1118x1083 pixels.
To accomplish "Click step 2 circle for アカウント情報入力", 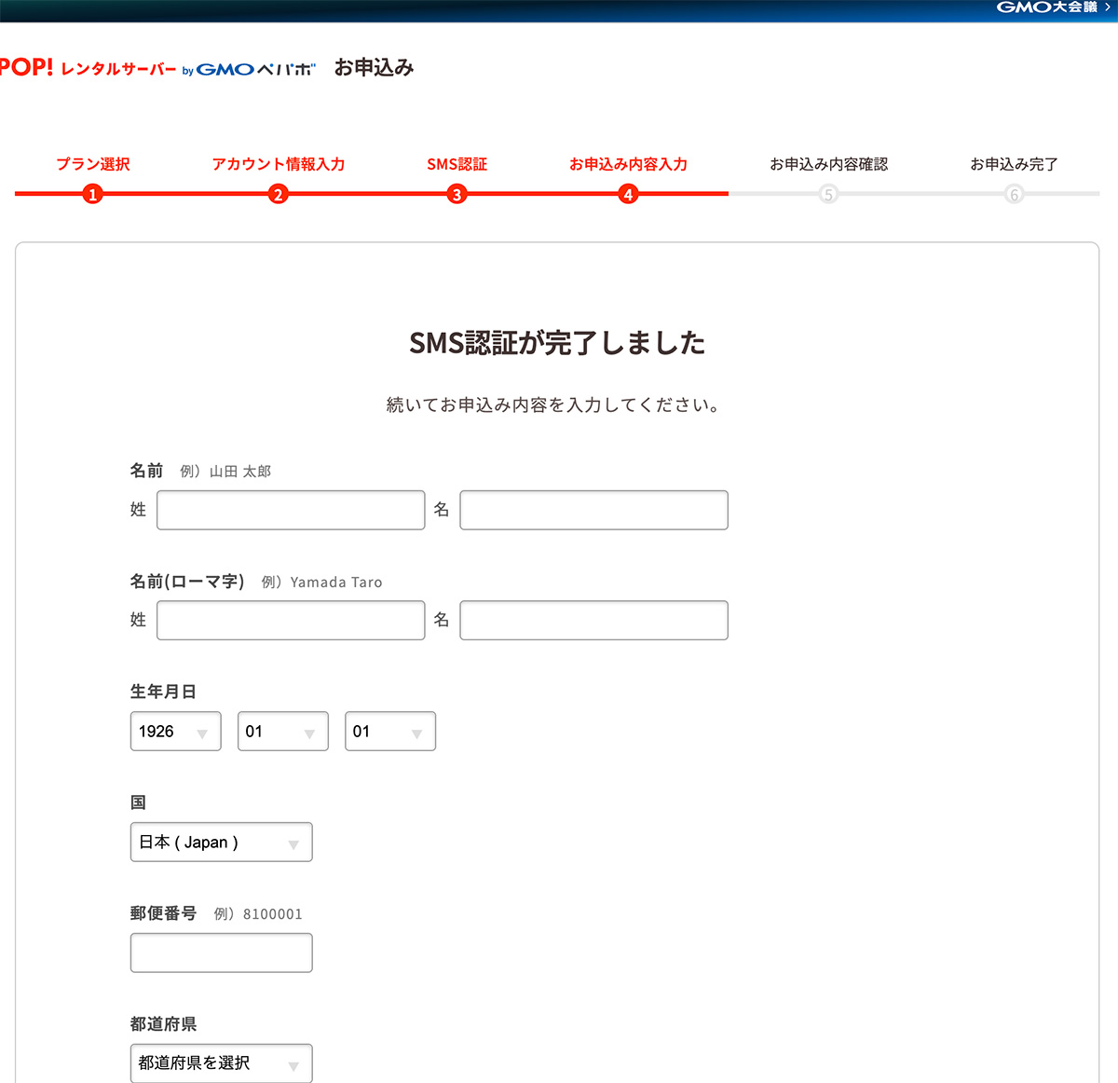I will (278, 195).
